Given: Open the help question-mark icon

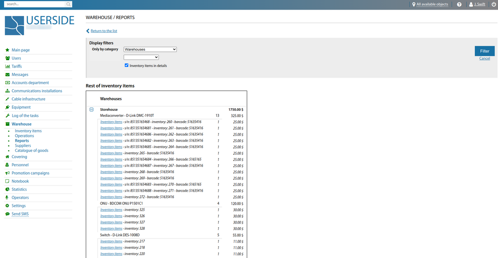Looking at the screenshot, I should (459, 4).
